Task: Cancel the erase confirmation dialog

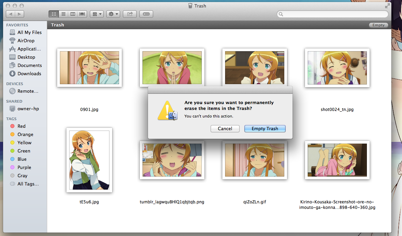Action: [225, 128]
